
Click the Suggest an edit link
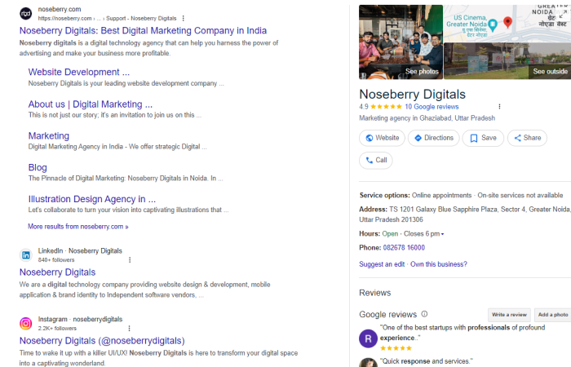tap(382, 263)
